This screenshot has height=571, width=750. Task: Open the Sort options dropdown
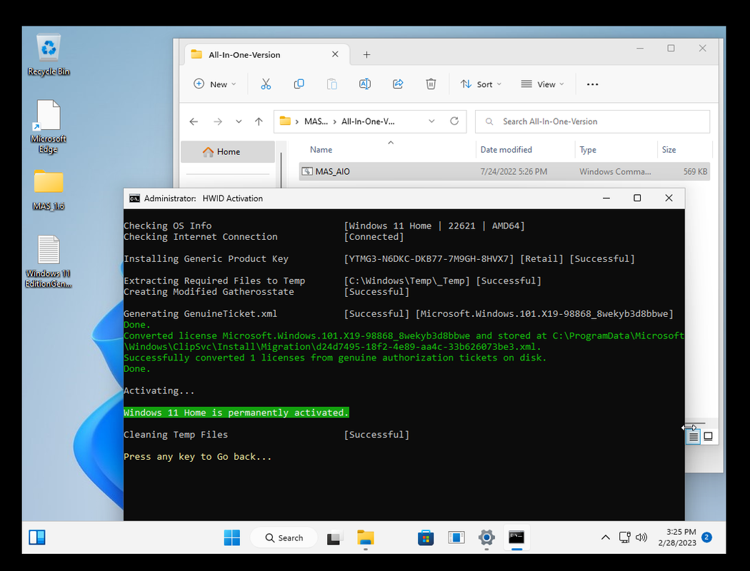[x=481, y=84]
